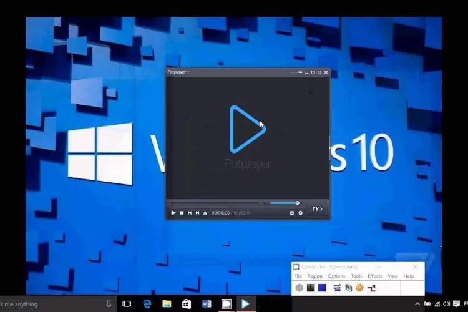Click the battery icon in the system tray

click(427, 304)
